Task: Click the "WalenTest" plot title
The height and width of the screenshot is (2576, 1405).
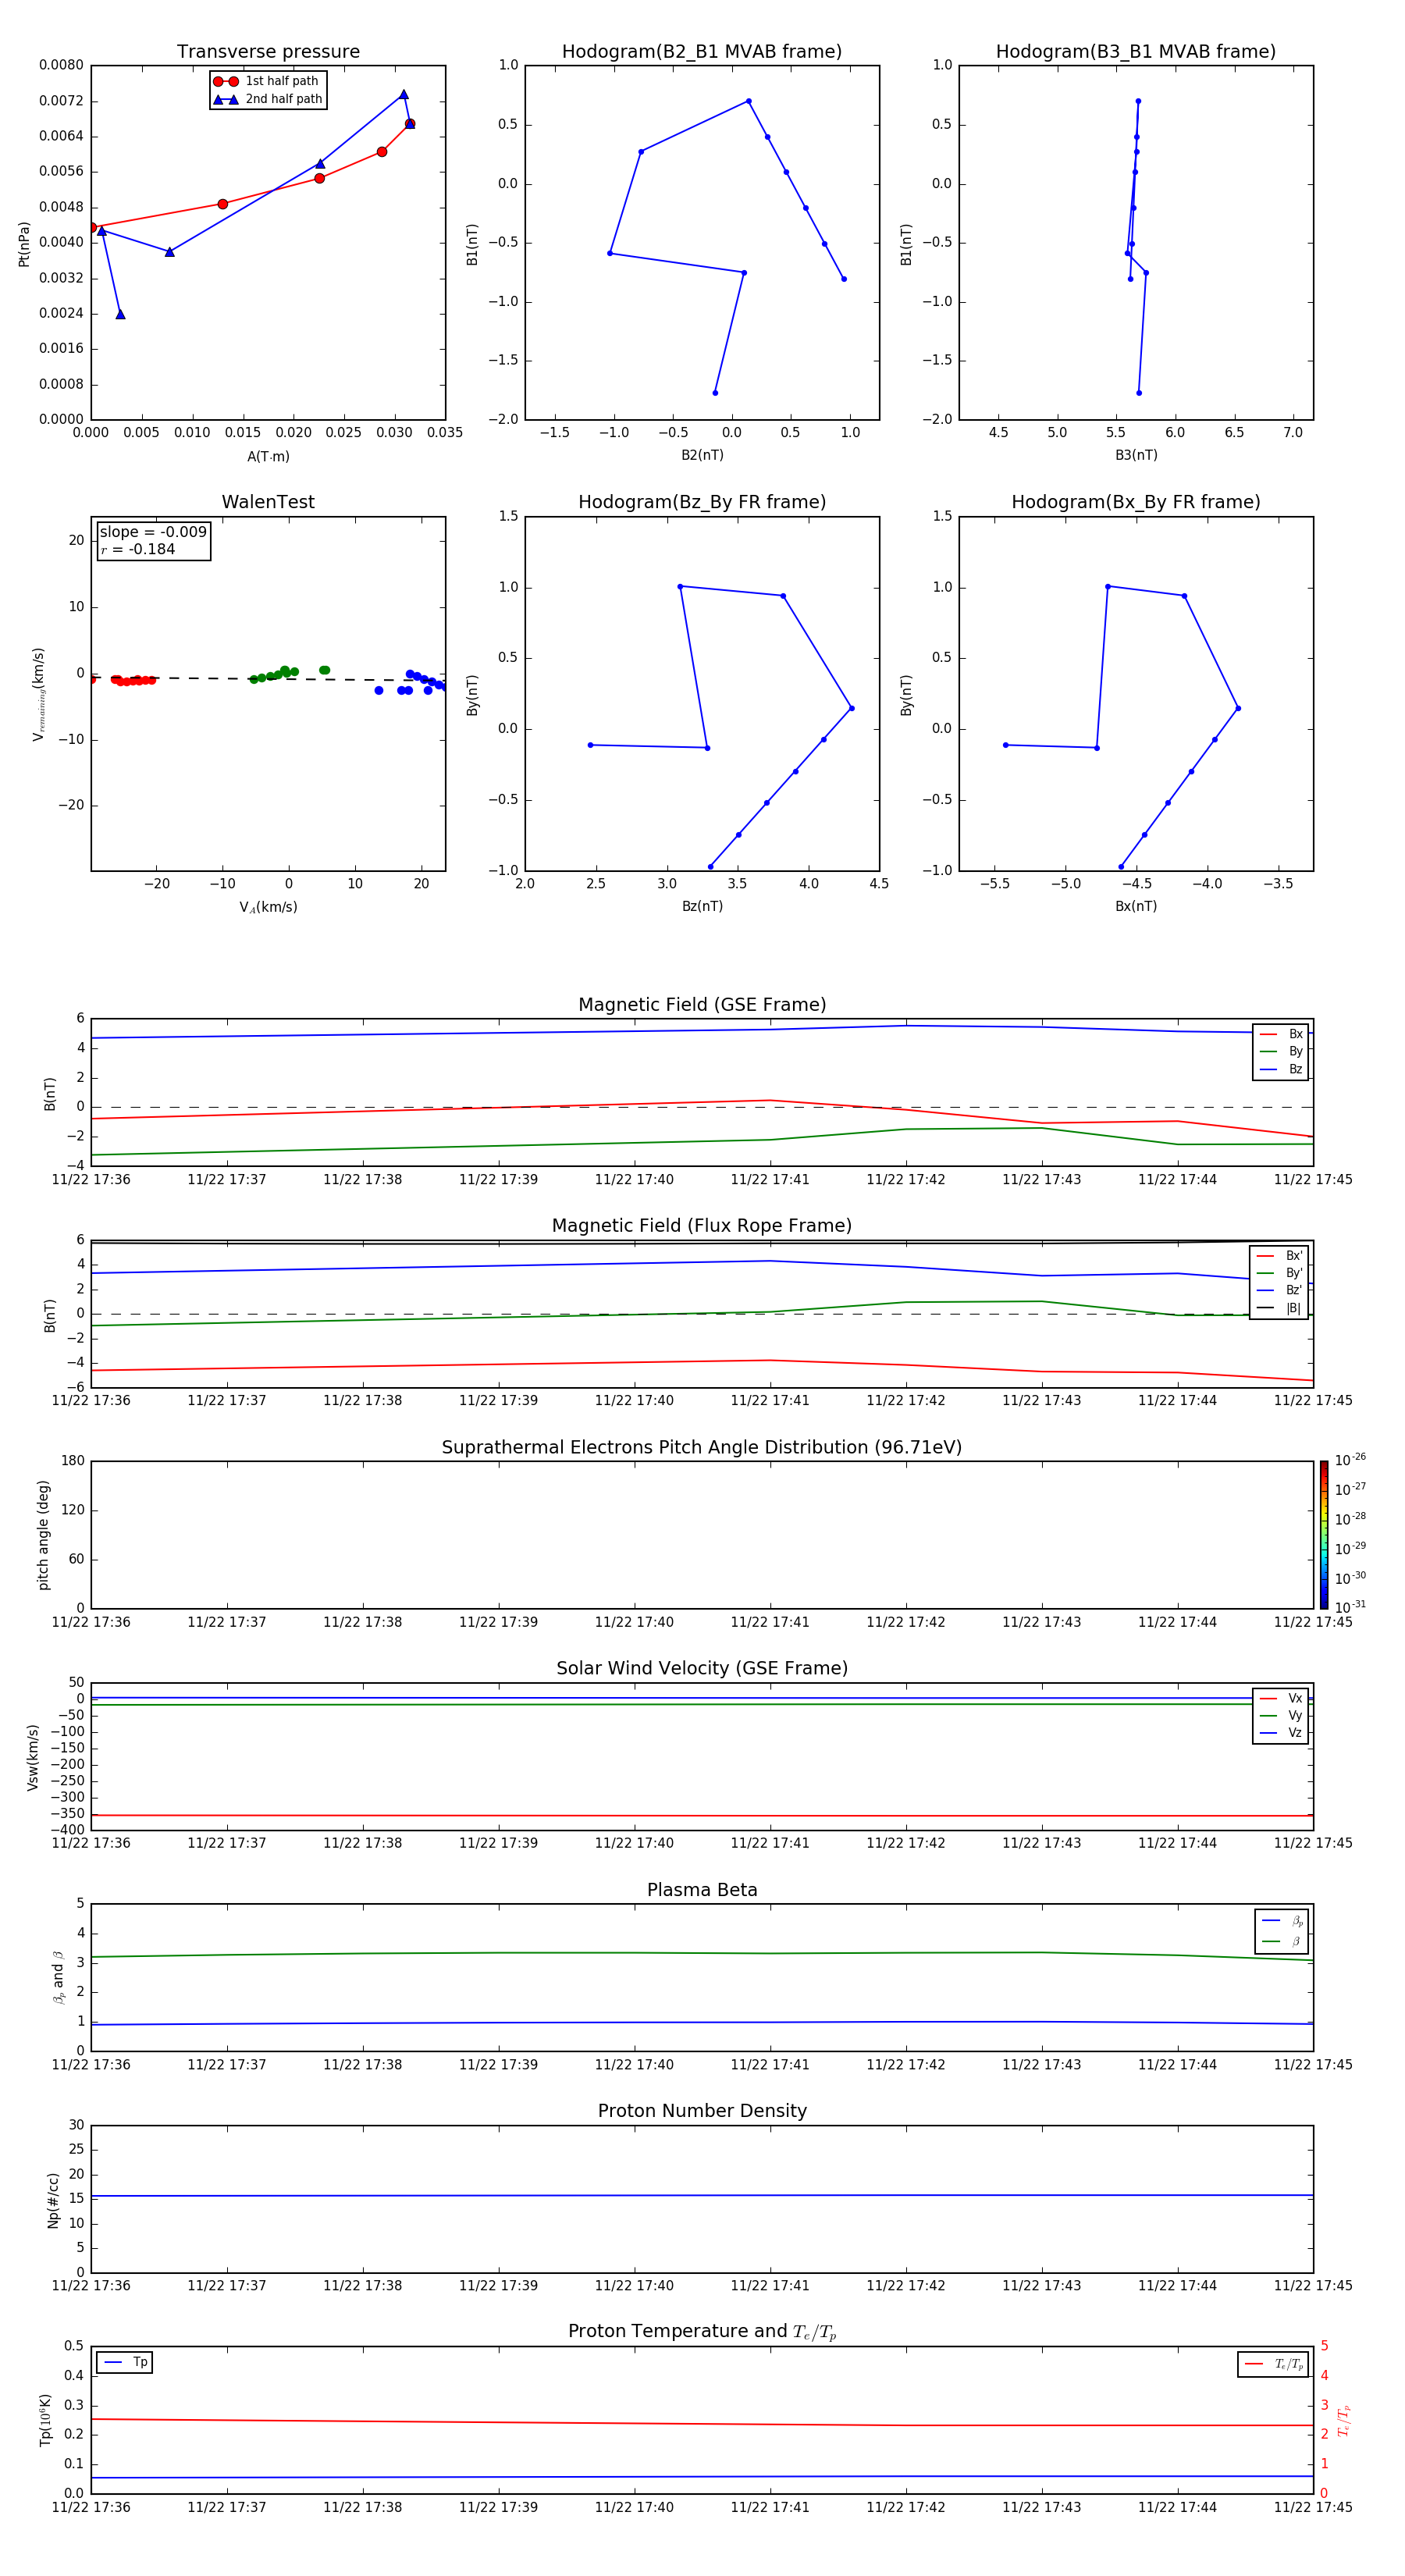Action: (x=268, y=502)
